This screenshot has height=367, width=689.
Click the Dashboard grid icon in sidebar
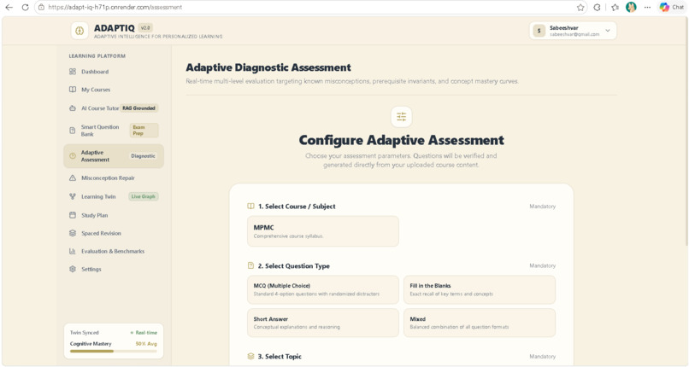pos(73,72)
